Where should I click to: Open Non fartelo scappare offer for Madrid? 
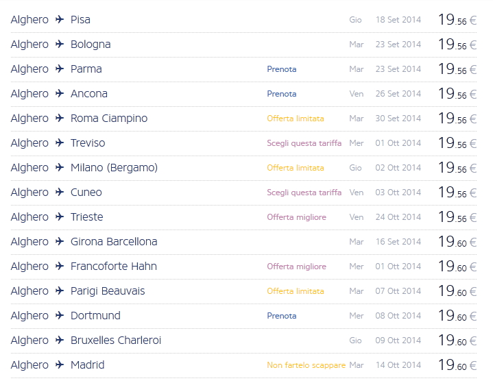(306, 365)
